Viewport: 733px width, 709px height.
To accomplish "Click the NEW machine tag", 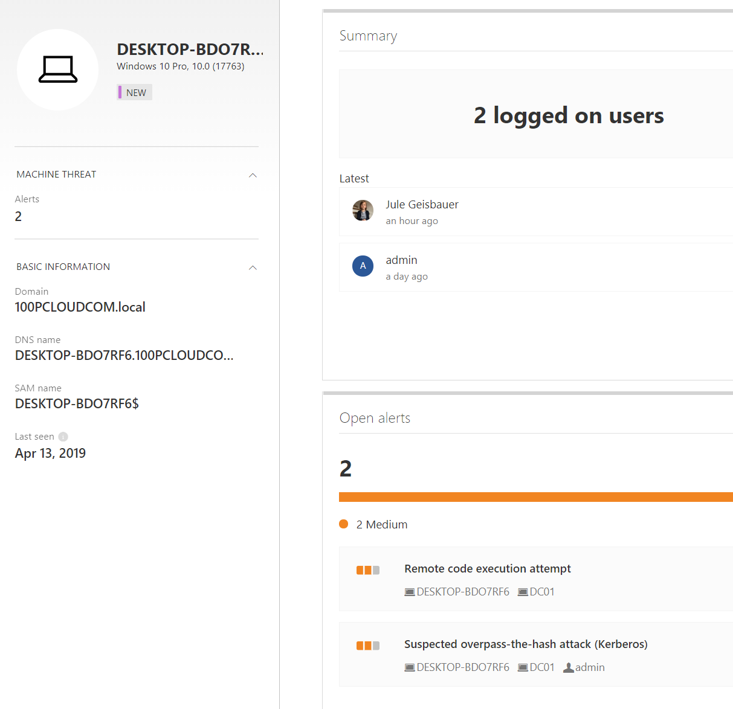I will click(x=135, y=92).
